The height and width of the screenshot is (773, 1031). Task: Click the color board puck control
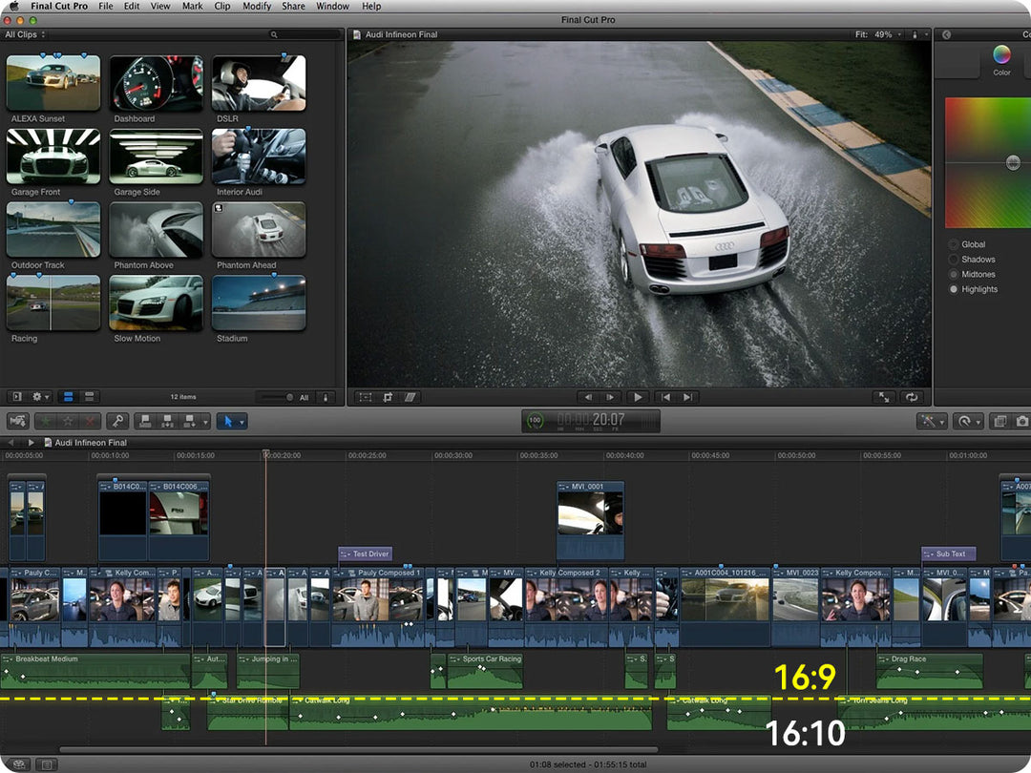coord(1013,163)
